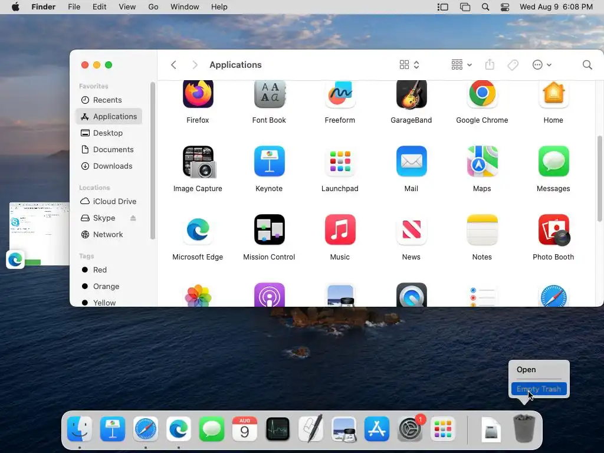Click the Launchpad icon in Applications folder
This screenshot has height=453, width=604.
coord(340,162)
